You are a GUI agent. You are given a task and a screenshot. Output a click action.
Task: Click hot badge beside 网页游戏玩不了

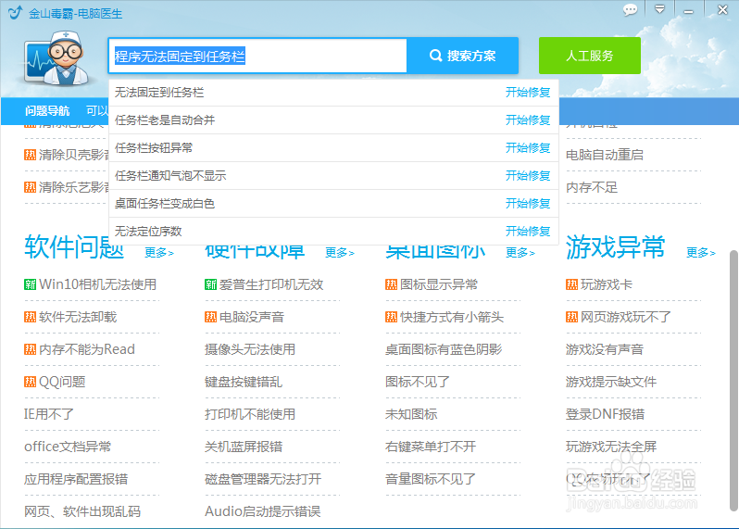coord(571,317)
